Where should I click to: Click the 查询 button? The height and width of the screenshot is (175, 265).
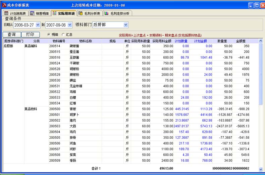(x=11, y=35)
